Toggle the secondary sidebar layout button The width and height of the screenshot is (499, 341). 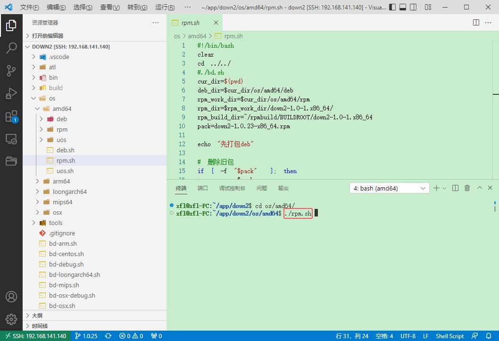(x=413, y=7)
